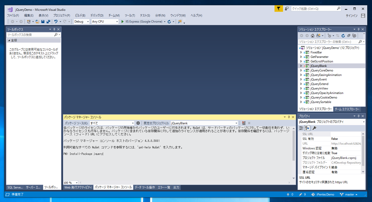This screenshot has width=372, height=202.
Task: Open the default project jQueryBlank dropdown
Action: coord(204,123)
